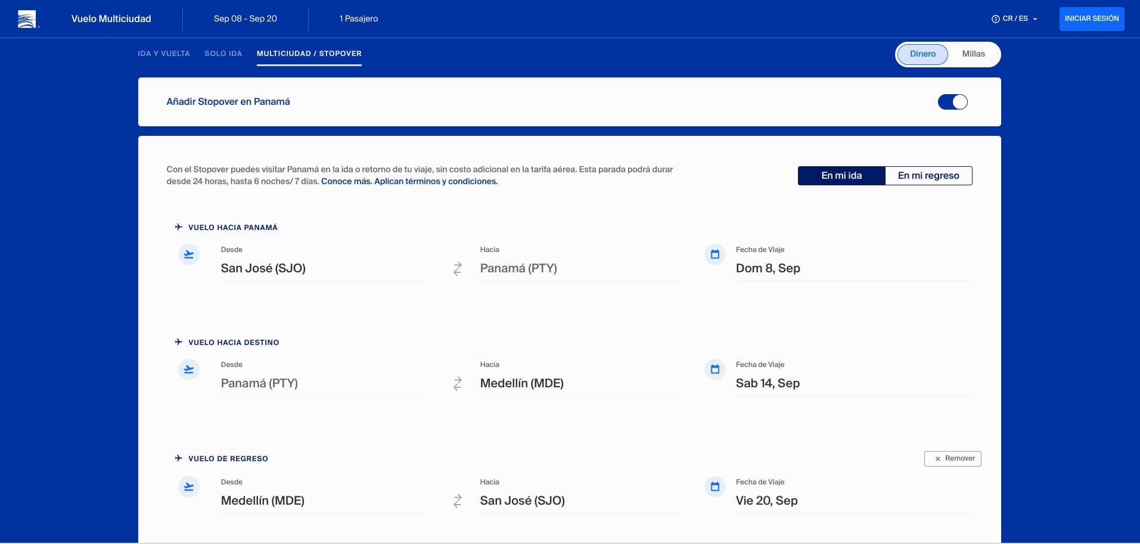Image resolution: width=1140 pixels, height=544 pixels.
Task: Expand the 1 Pasajero selector
Action: point(358,19)
